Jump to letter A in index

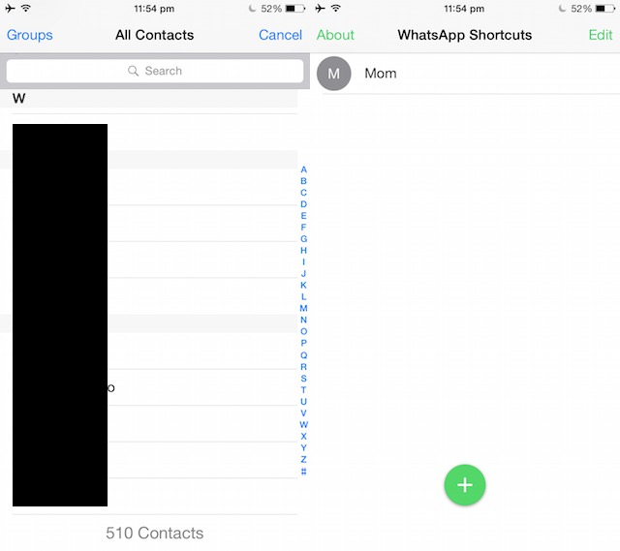pos(303,169)
